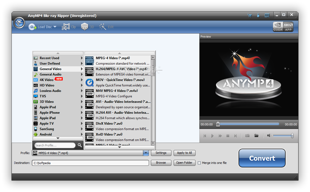Adjust the preview volume slider
Image resolution: width=310 pixels, height=192 pixels.
(x=283, y=136)
